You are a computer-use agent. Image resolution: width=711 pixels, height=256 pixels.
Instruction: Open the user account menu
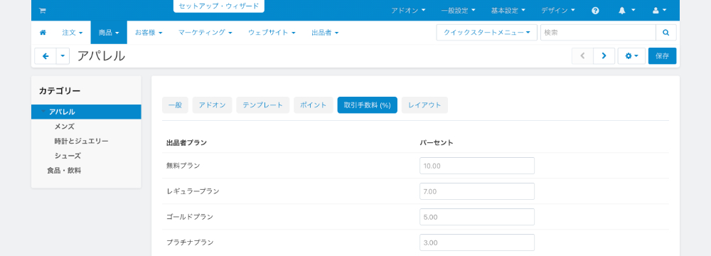(659, 10)
